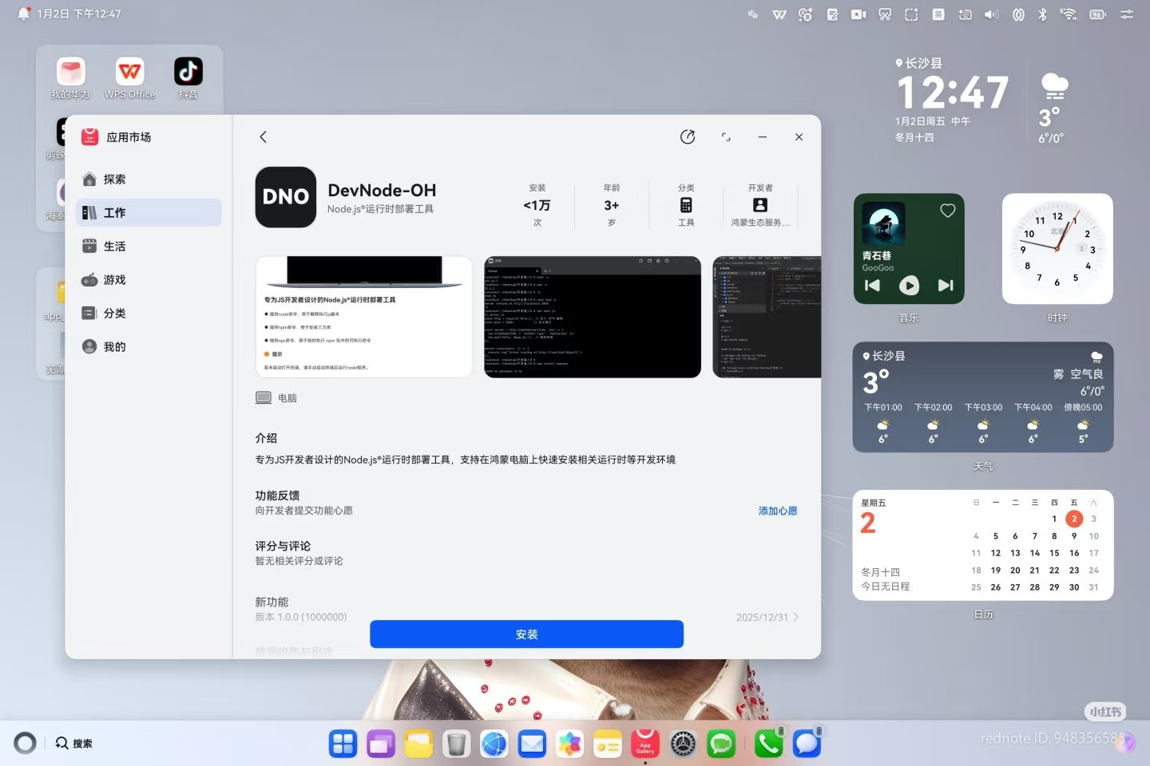Open the gallery app in the dock
The width and height of the screenshot is (1150, 766).
[x=569, y=744]
